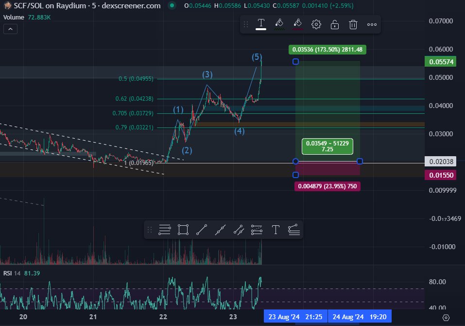Select Elliott wave label (2)
Image resolution: width=465 pixels, height=326 pixels.
coord(187,150)
